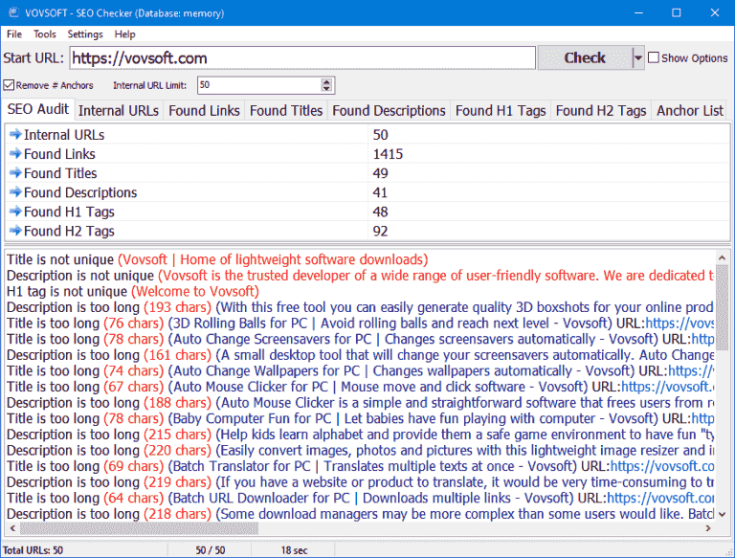This screenshot has width=735, height=558.
Task: Switch to the Found Descriptions tab
Action: tap(389, 111)
